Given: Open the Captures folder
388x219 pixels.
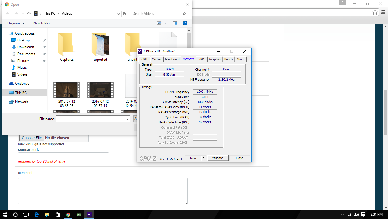Looking at the screenshot, I should pos(67,47).
